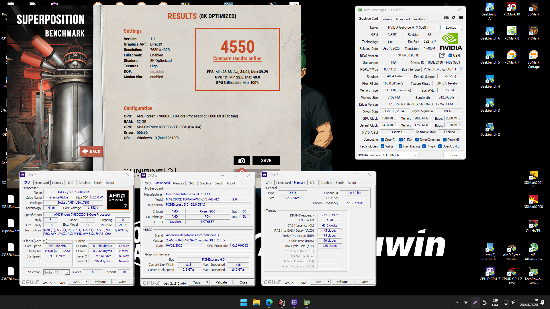This screenshot has width=550, height=309.
Task: Open Geekbench 4 desktop icon
Action: (x=490, y=81)
